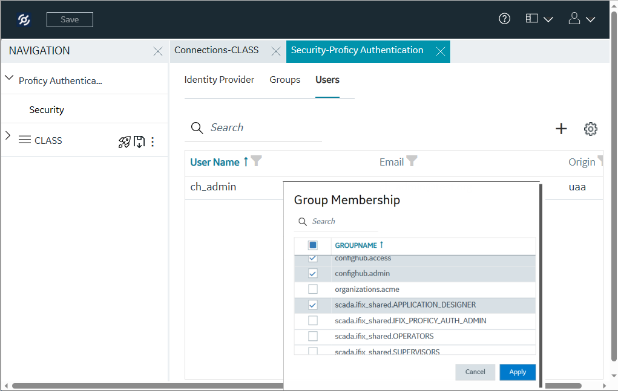Cancel the Group Membership dialog
This screenshot has height=391, width=618.
click(475, 372)
